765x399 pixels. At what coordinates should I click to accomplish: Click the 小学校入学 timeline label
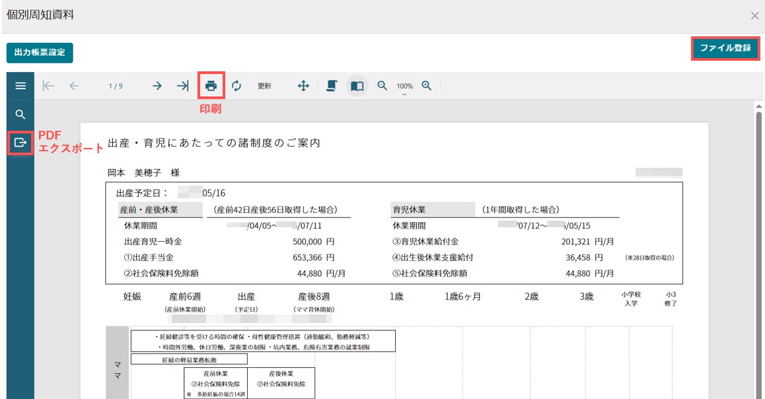(x=631, y=299)
